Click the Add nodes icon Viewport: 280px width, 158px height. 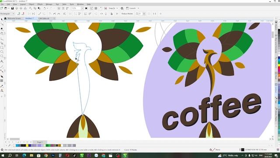19,14
